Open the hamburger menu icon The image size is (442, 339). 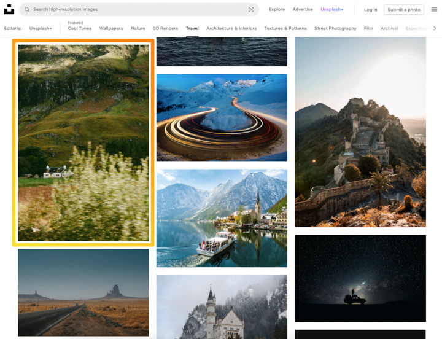point(435,10)
